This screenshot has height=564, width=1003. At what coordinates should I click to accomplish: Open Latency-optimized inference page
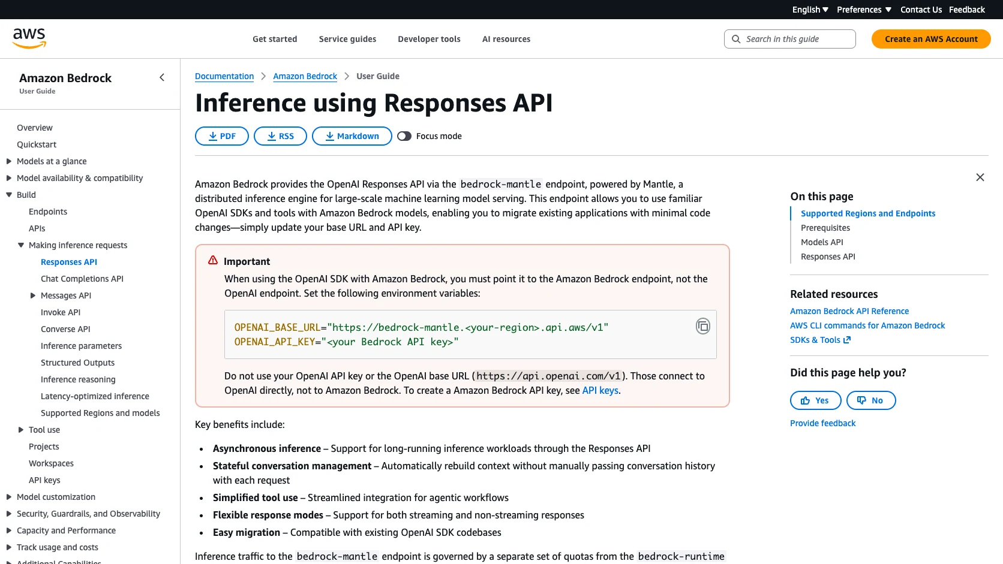click(95, 396)
